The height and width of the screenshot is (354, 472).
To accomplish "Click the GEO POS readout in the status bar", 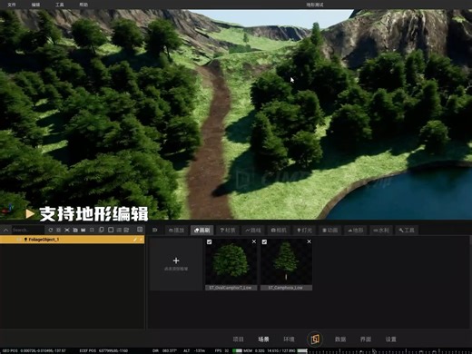I will [34, 350].
